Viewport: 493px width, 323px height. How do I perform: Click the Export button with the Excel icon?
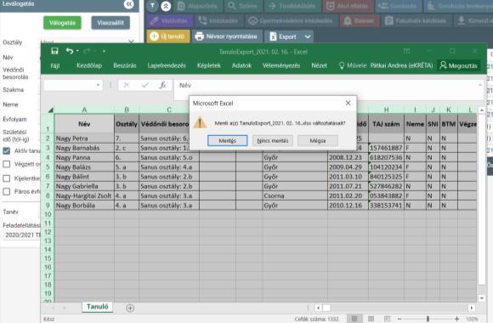coord(283,37)
